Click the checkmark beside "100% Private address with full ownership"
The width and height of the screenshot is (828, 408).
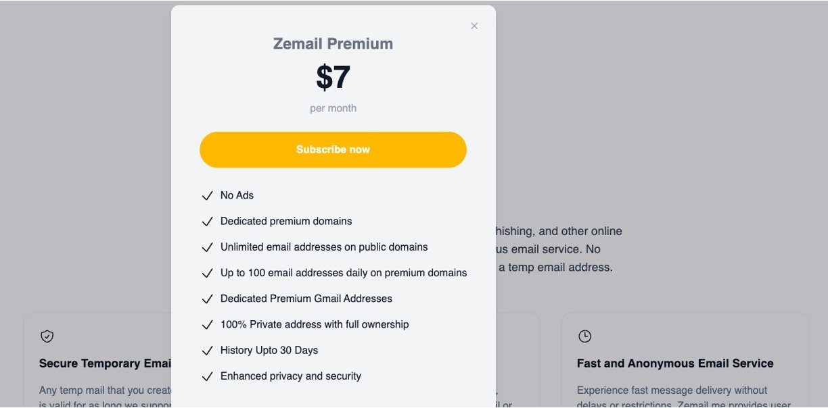click(x=208, y=324)
